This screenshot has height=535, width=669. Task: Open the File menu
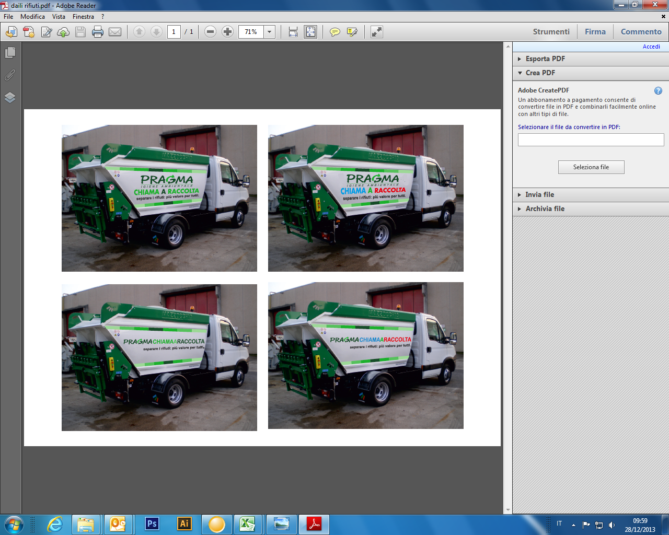click(x=8, y=17)
